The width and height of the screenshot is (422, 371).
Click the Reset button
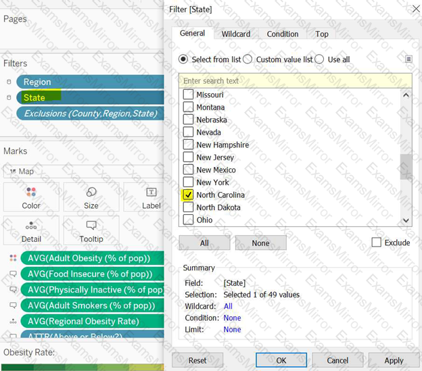pos(197,360)
